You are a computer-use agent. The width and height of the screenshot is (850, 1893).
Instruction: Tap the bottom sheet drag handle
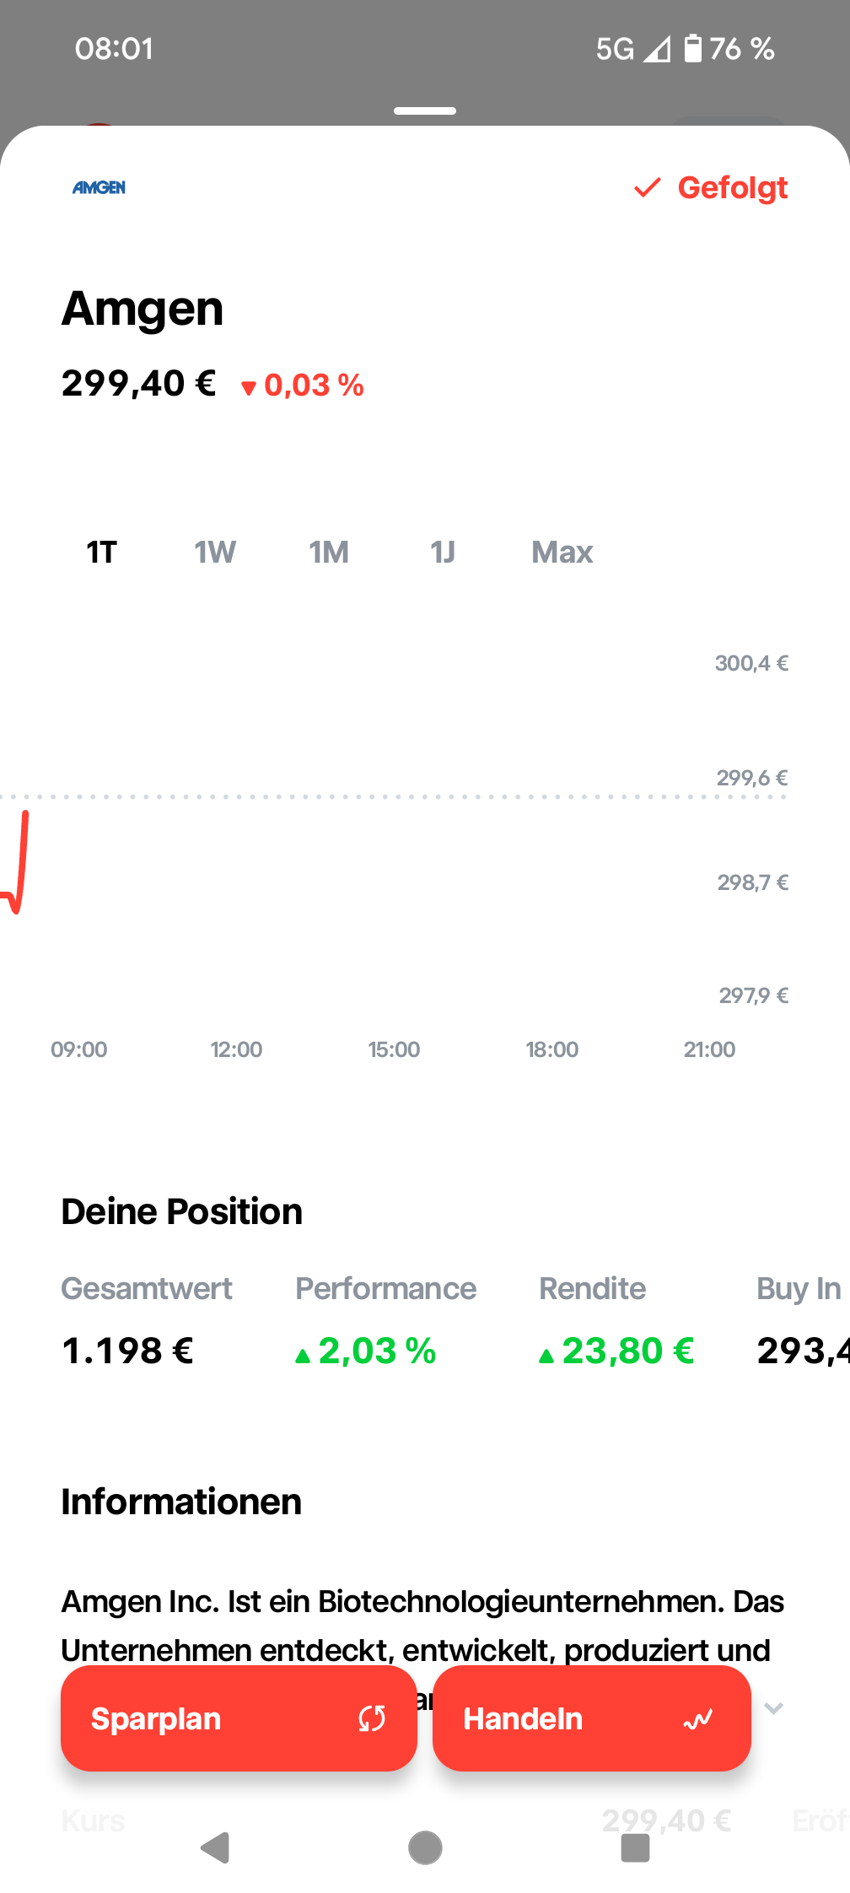point(425,111)
